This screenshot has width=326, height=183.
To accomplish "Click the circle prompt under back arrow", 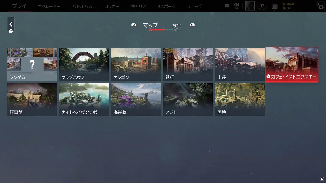I will pos(11,31).
